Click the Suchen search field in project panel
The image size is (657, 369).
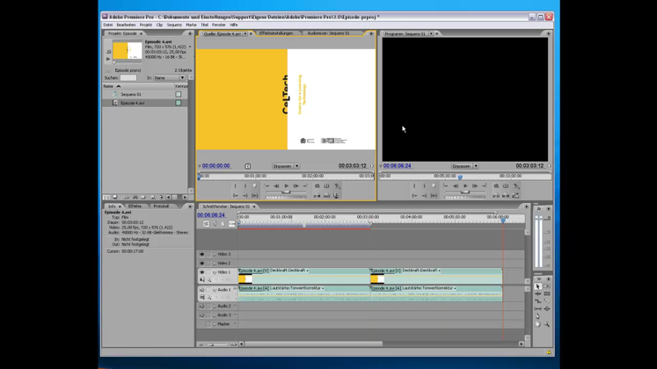tap(128, 78)
